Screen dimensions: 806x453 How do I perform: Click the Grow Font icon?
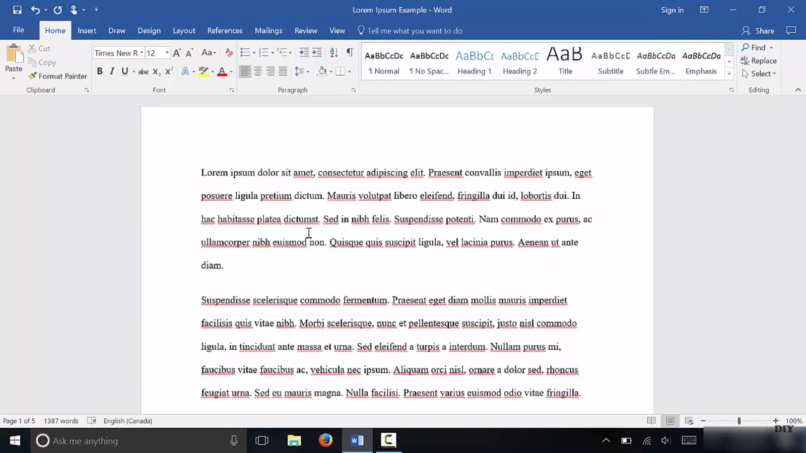(177, 53)
